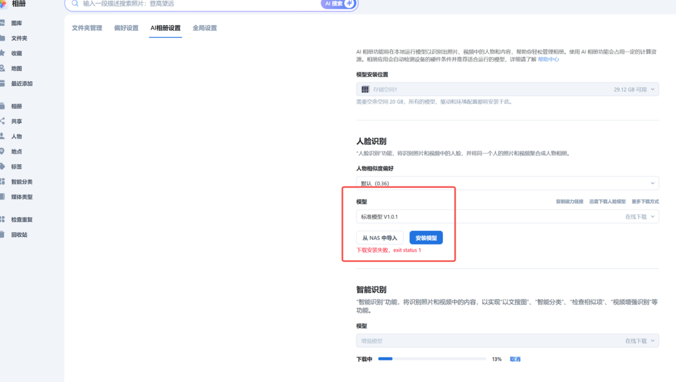The height and width of the screenshot is (382, 676).
Task: Click the 从 NAS 中导入 button
Action: pyautogui.click(x=379, y=238)
